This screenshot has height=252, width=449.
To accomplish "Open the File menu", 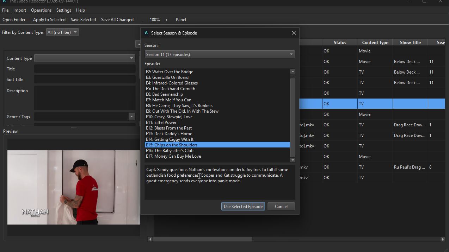I will point(5,10).
